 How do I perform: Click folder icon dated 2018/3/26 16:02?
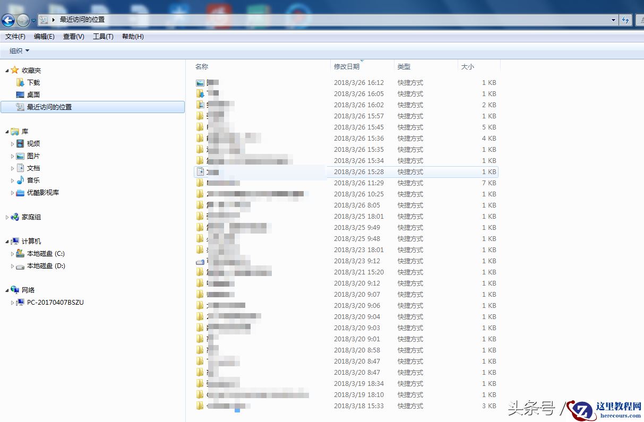point(200,105)
